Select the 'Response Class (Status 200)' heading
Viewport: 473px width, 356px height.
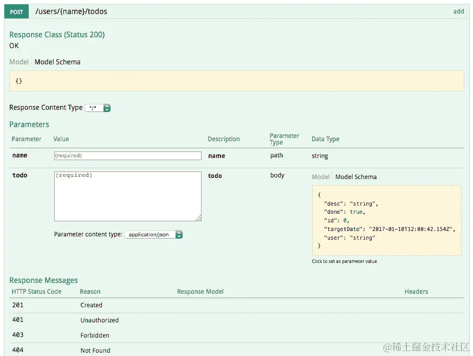[57, 35]
